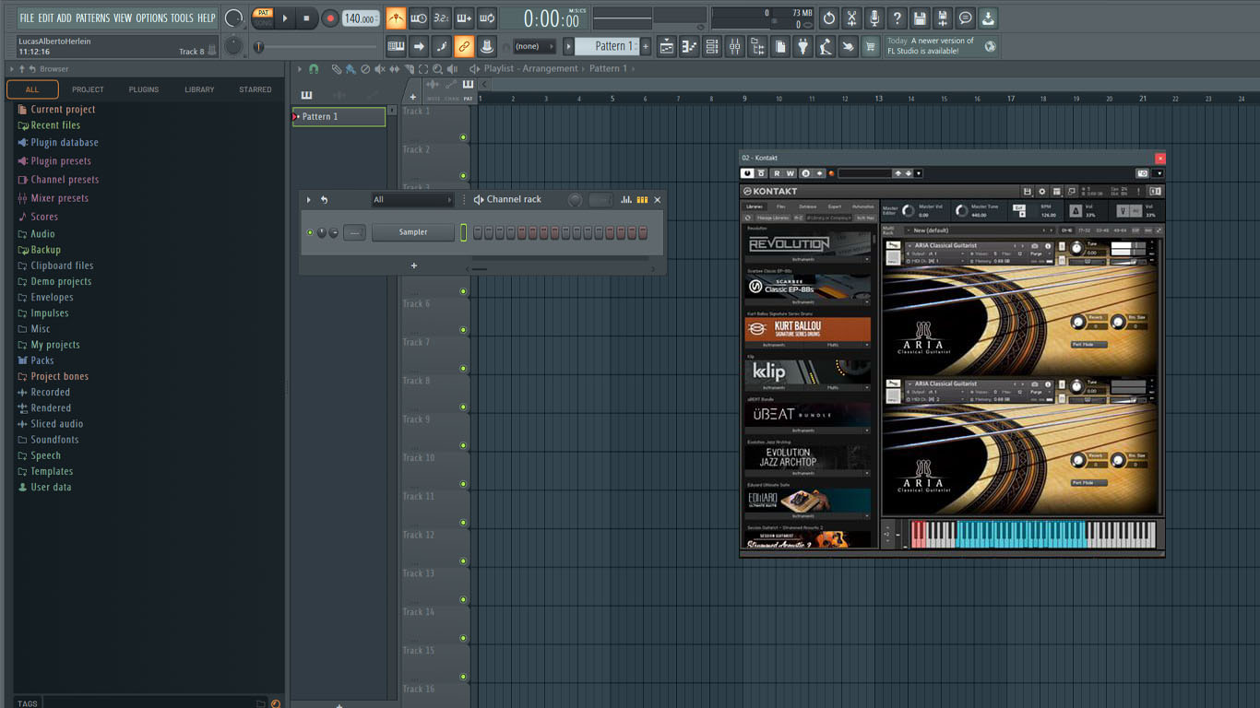Open Kontakt New (default) multi rack dropdown

point(981,230)
